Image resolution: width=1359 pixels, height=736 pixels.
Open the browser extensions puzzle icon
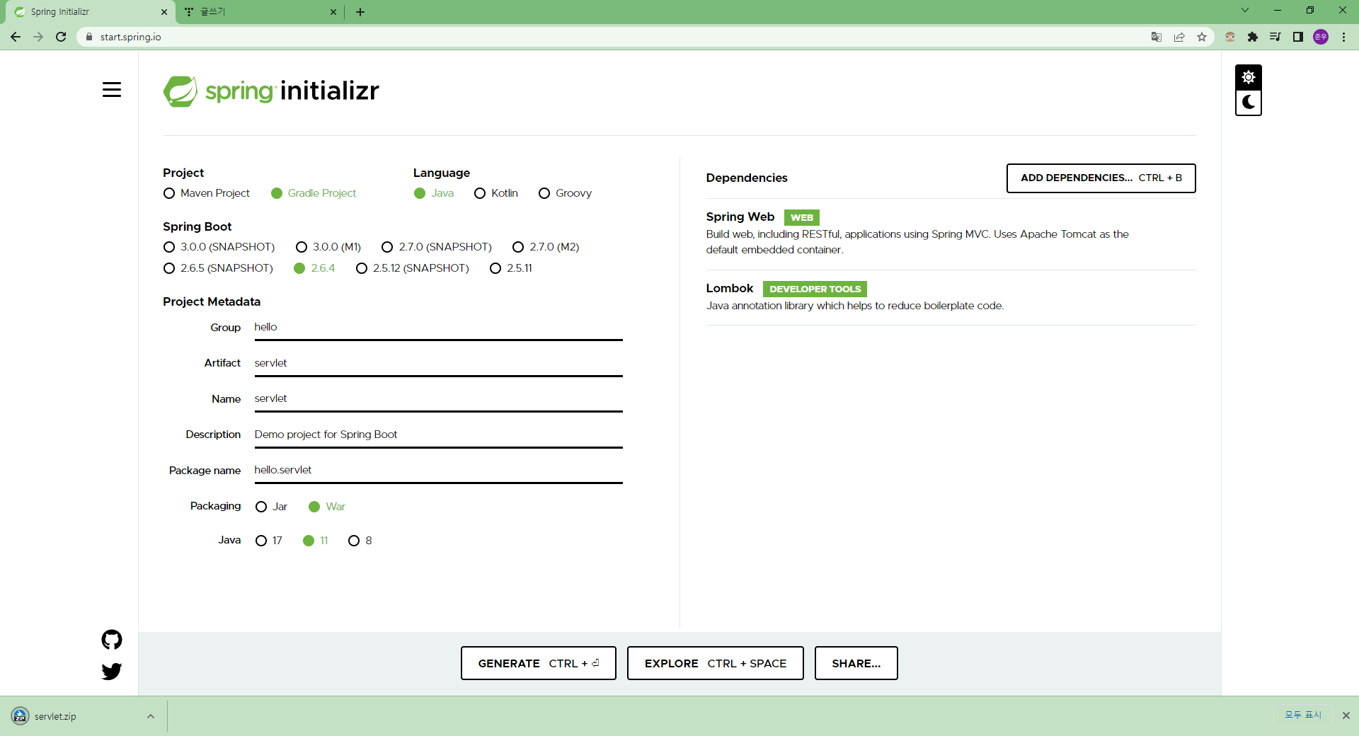click(x=1253, y=37)
